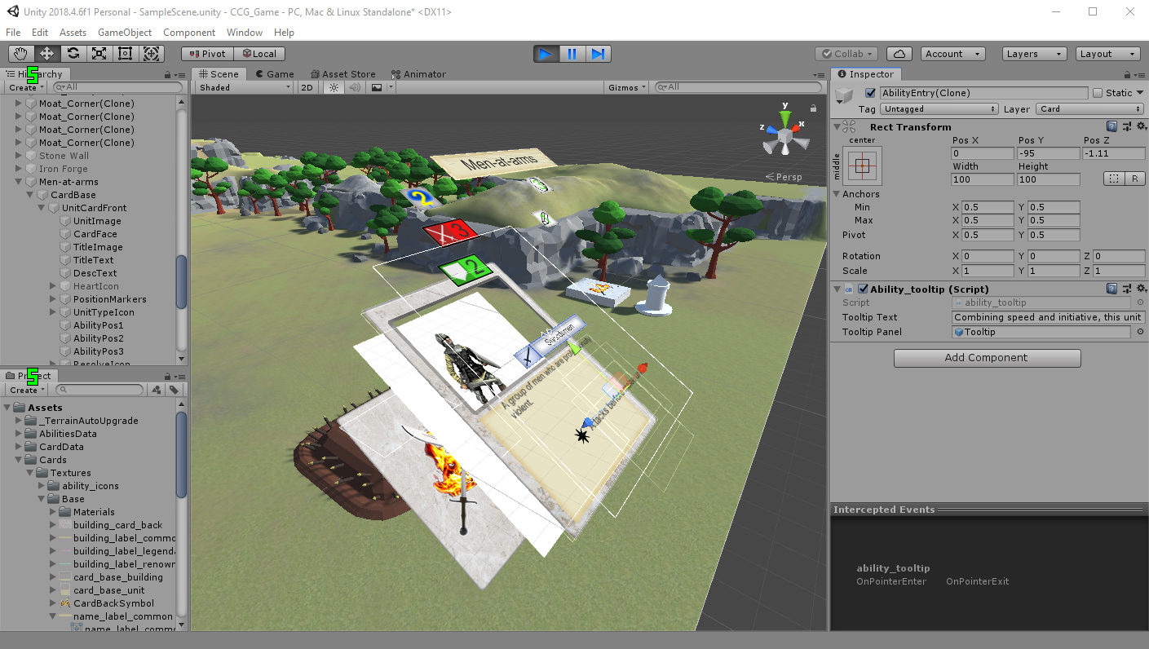Viewport: 1149px width, 649px height.
Task: Select the Hand tool in toolbar
Action: 20,54
